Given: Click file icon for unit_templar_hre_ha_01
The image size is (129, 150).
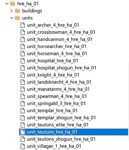Looking at the screenshot, I should pos(23,111).
